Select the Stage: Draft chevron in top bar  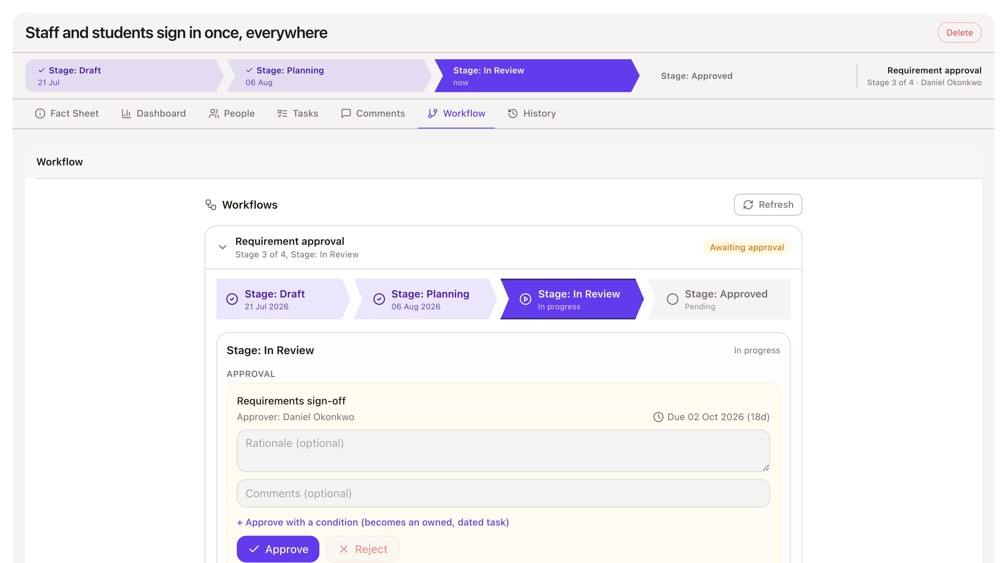(x=124, y=76)
